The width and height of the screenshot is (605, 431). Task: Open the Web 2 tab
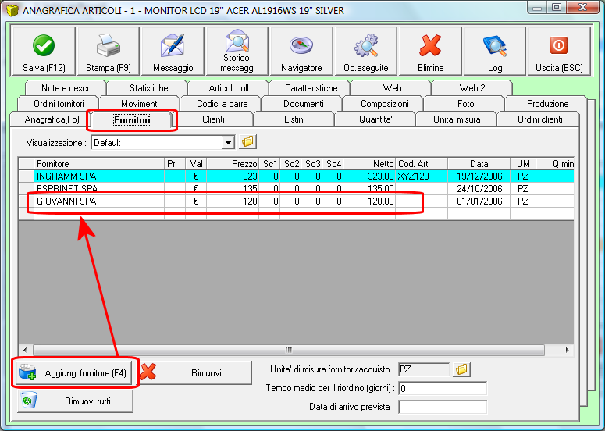[472, 88]
